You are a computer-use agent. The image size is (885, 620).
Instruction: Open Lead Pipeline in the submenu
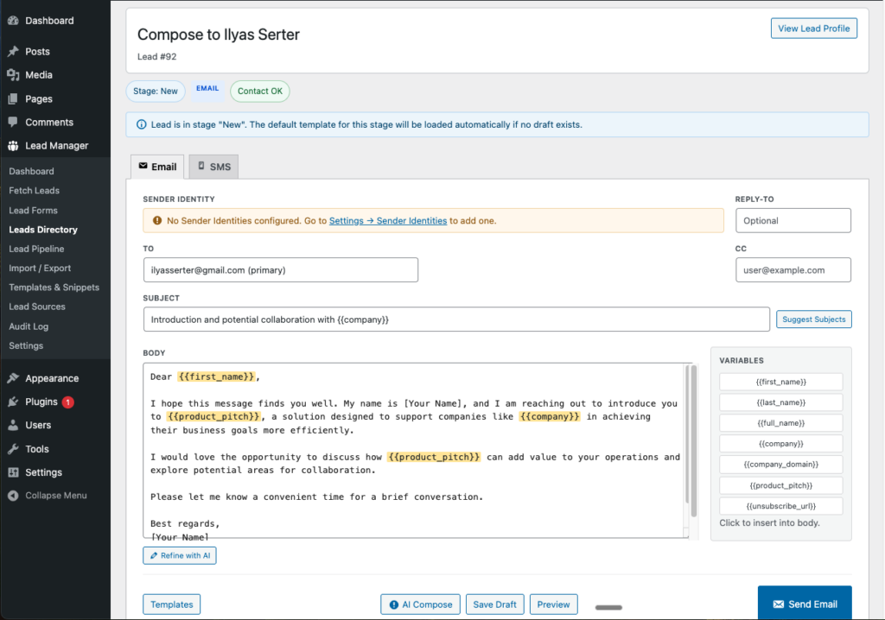(x=36, y=249)
